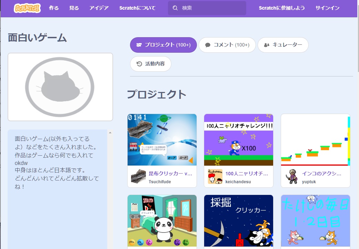The height and width of the screenshot is (249, 359).
Task: Click the studio cat placeholder image
Action: [60, 87]
